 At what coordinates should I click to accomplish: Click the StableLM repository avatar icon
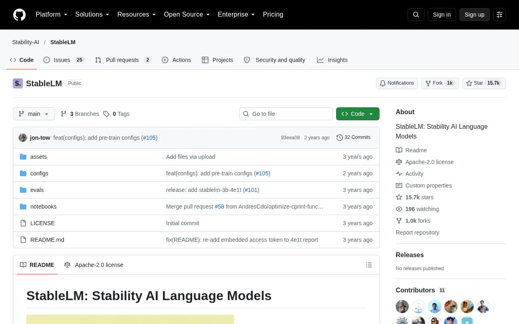tap(18, 83)
